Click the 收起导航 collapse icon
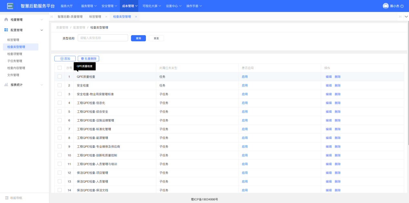Viewport: 409px width, 203px height. [x=7, y=198]
